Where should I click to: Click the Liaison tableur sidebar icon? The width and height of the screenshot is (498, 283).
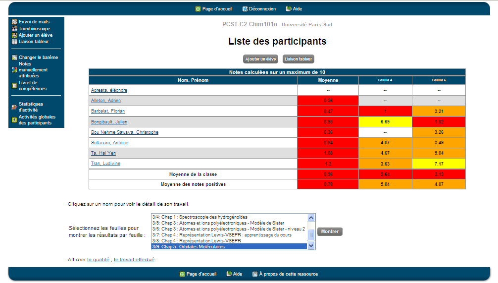(x=14, y=42)
